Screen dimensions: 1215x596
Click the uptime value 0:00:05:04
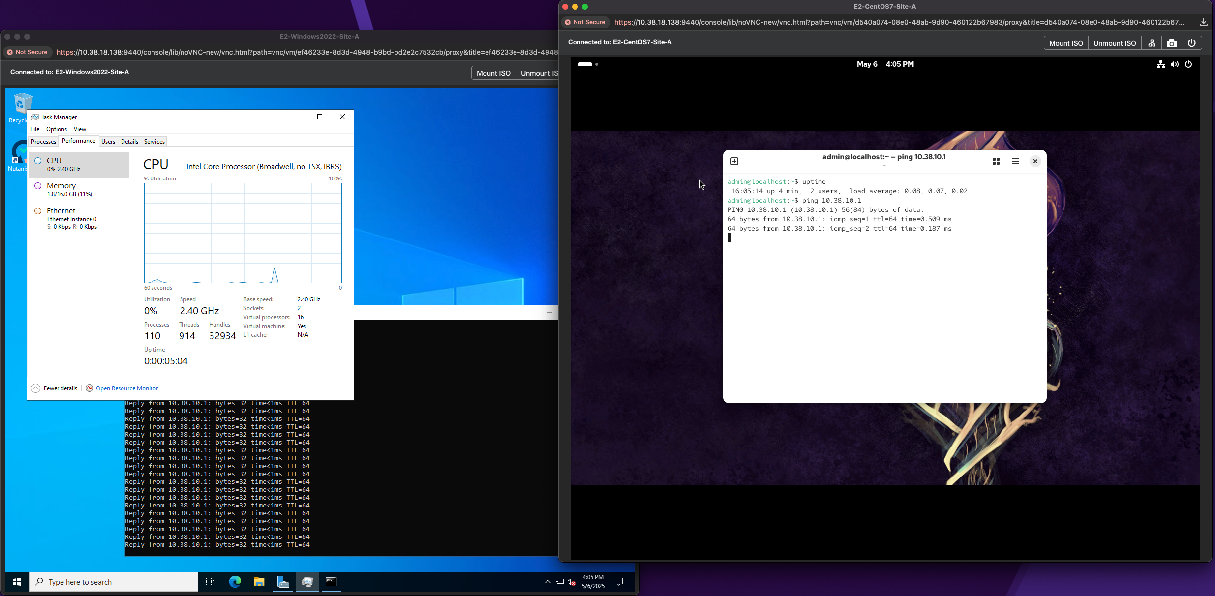coord(166,361)
